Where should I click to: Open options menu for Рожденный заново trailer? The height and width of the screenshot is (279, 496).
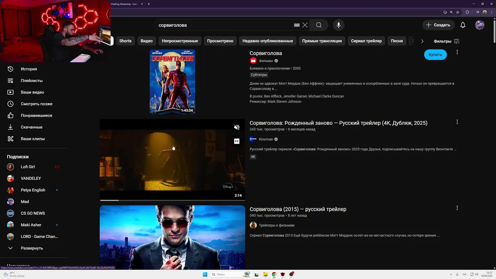(x=457, y=122)
